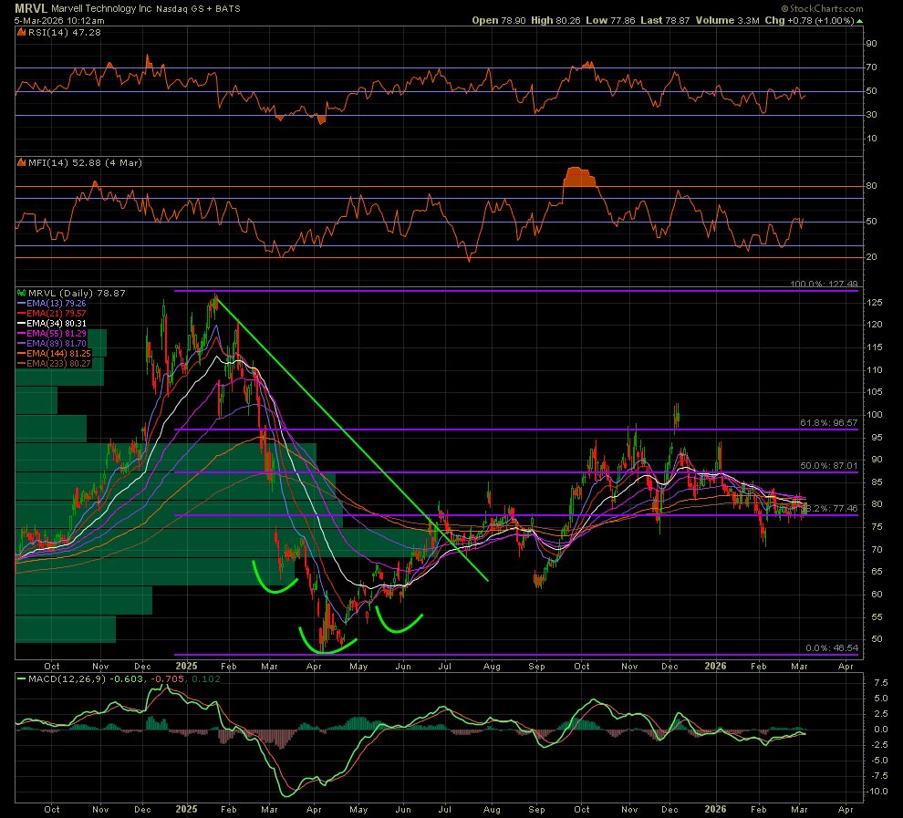Click the RSI(14) 47.28 indicator label
903x818 pixels.
(x=65, y=32)
